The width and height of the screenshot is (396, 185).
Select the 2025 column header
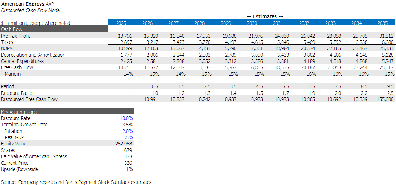point(121,23)
